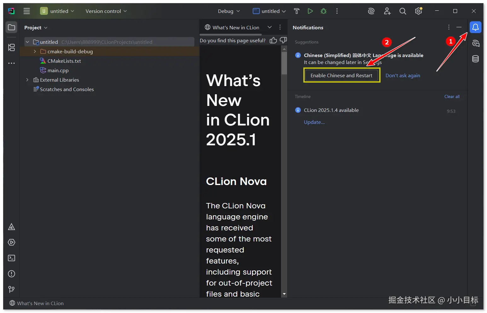Open Code With Me add-user icon
Viewport: 487px width, 313px height.
(387, 11)
